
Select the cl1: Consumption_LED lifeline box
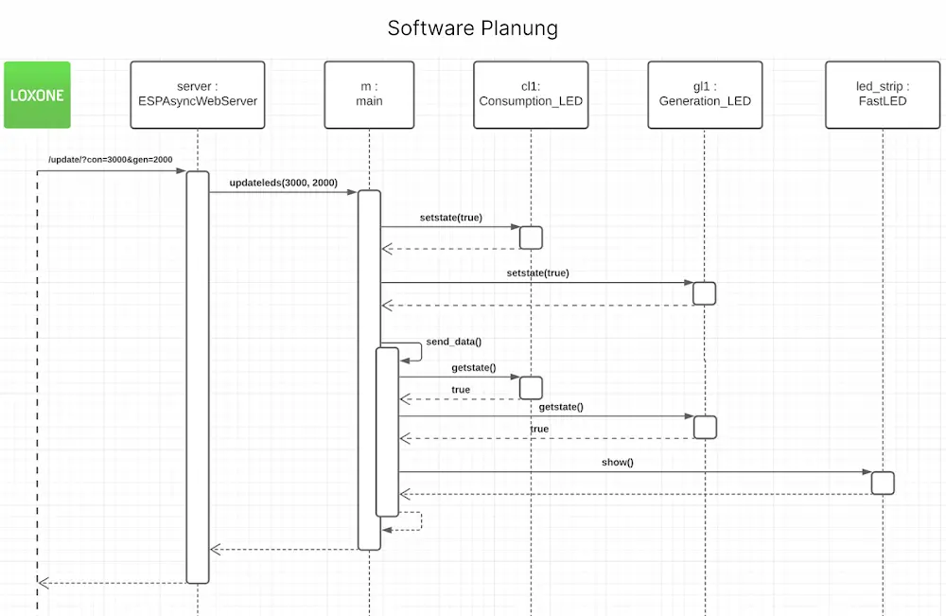click(x=531, y=94)
